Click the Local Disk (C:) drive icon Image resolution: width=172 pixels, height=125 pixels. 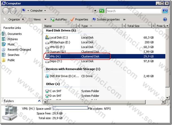(x=47, y=37)
